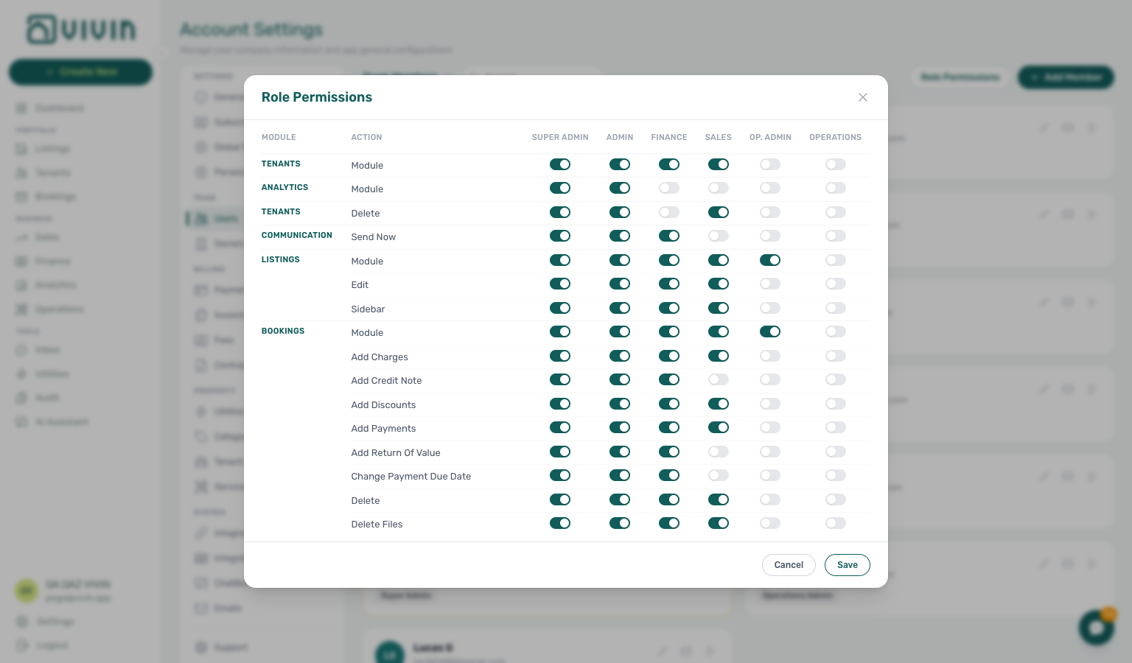This screenshot has height=663, width=1132.
Task: Click the FINANCE column header
Action: [669, 137]
